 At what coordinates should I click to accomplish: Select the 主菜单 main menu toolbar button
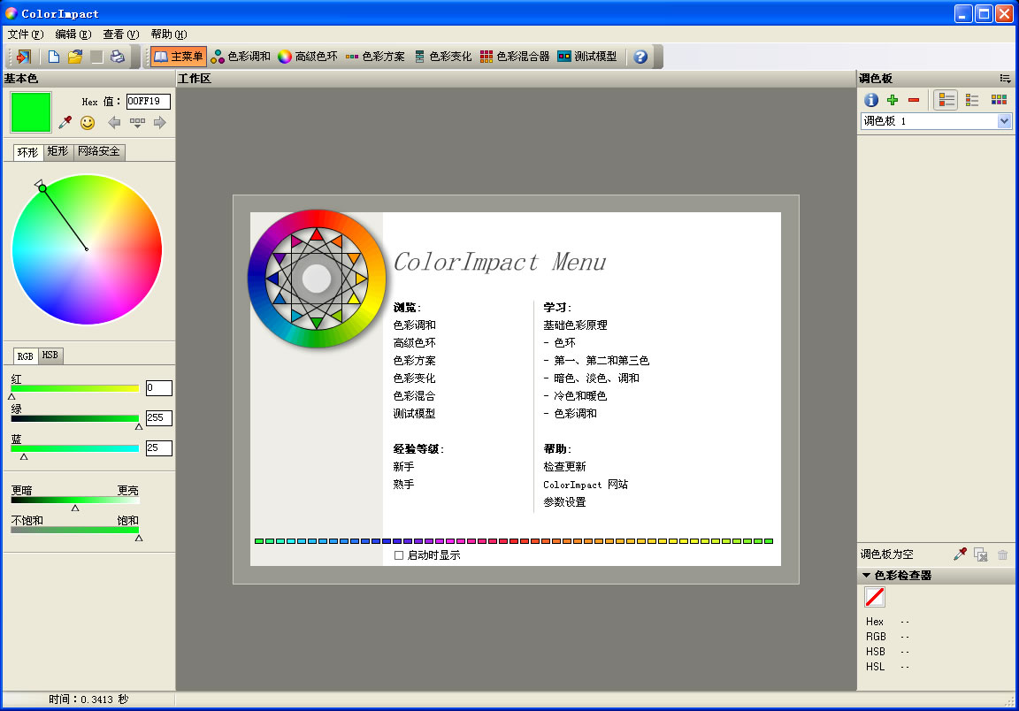tap(178, 57)
